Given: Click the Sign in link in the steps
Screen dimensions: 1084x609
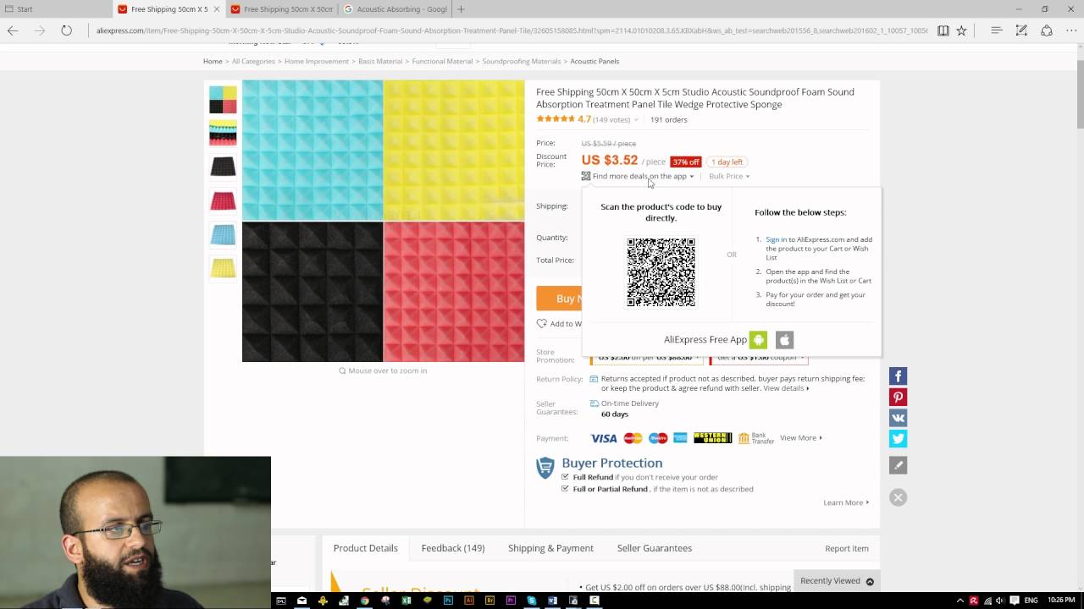Looking at the screenshot, I should [x=776, y=239].
